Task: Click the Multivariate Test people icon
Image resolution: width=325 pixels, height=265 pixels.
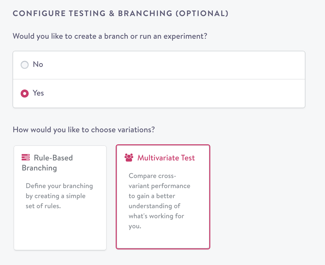Action: tap(129, 158)
